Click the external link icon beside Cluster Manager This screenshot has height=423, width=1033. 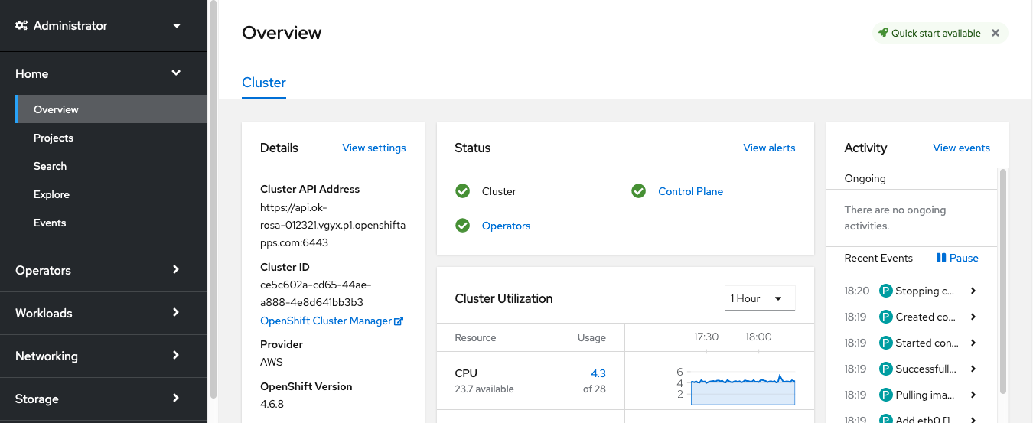tap(399, 321)
